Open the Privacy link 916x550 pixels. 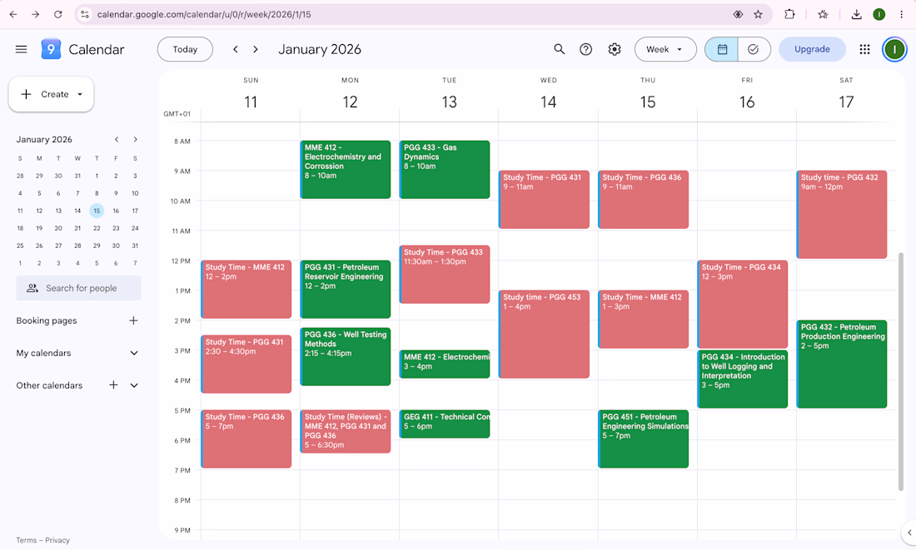click(57, 540)
